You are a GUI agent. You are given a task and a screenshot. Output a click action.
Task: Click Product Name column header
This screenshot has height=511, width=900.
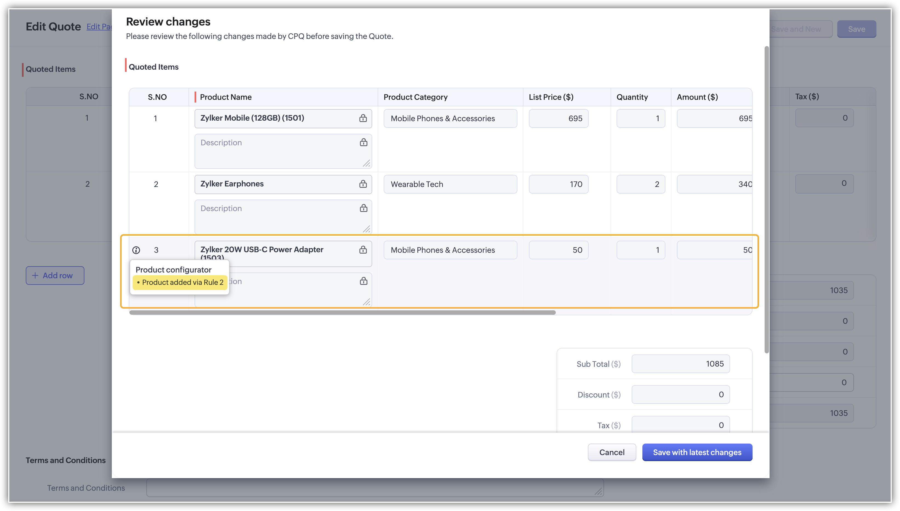click(x=226, y=97)
